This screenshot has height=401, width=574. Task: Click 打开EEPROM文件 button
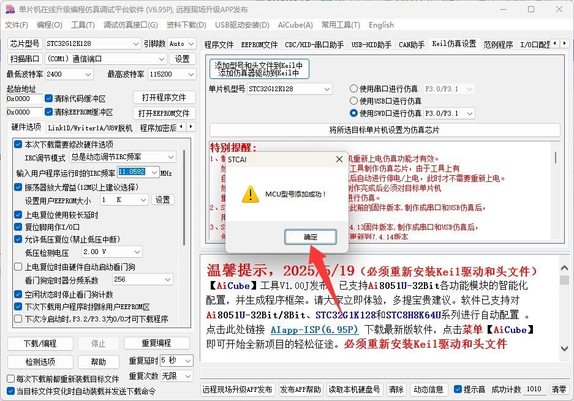[x=164, y=113]
